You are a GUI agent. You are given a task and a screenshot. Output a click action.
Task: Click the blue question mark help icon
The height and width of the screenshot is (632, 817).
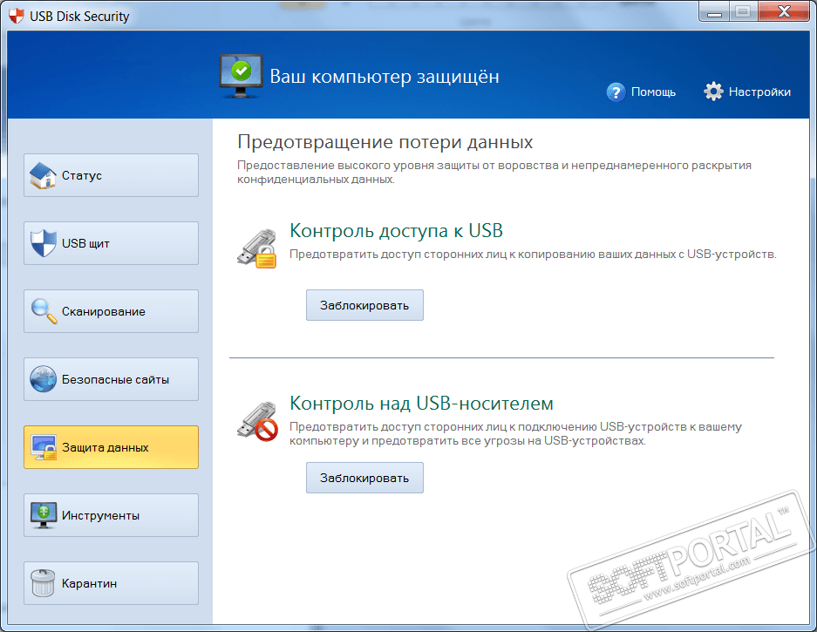coord(616,92)
